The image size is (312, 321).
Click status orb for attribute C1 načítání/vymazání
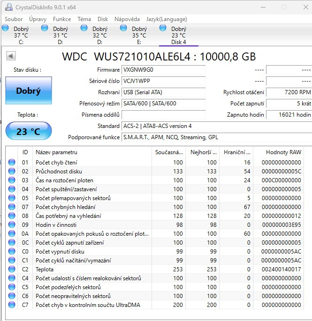click(12, 260)
